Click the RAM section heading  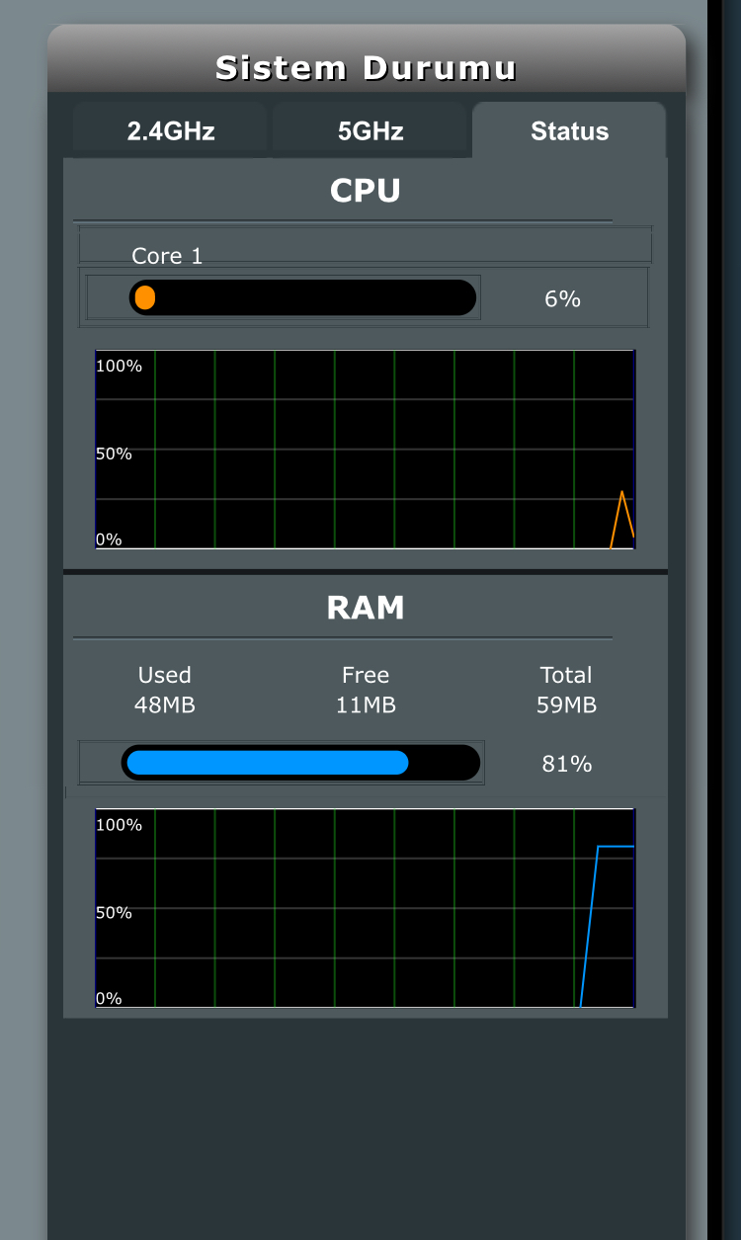coord(366,608)
